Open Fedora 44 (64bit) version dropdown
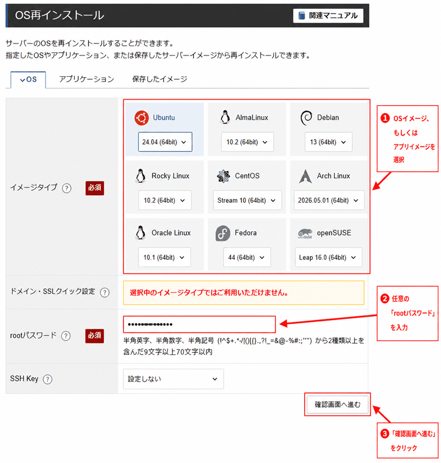441x463 pixels. pos(247,257)
